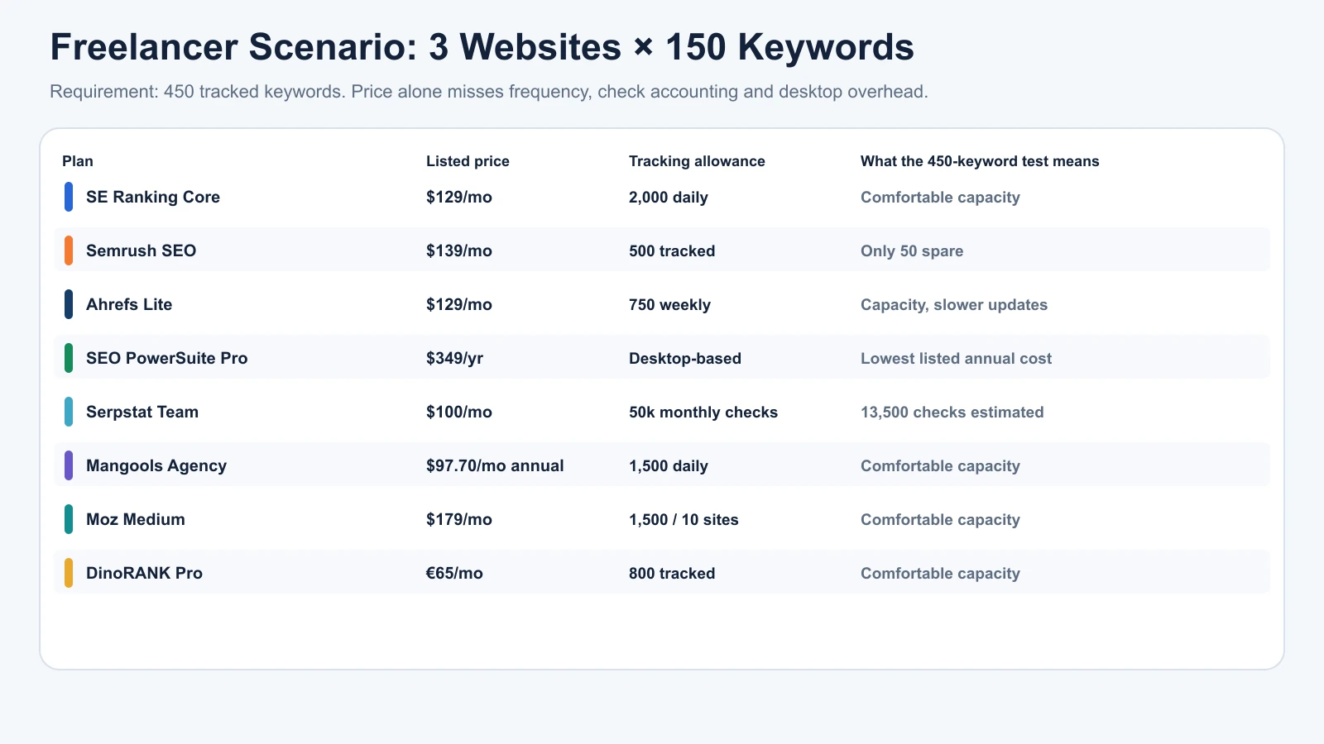Screen dimensions: 1324x744
Task: Click the "$100/mo" Serpstat price
Action: click(459, 413)
